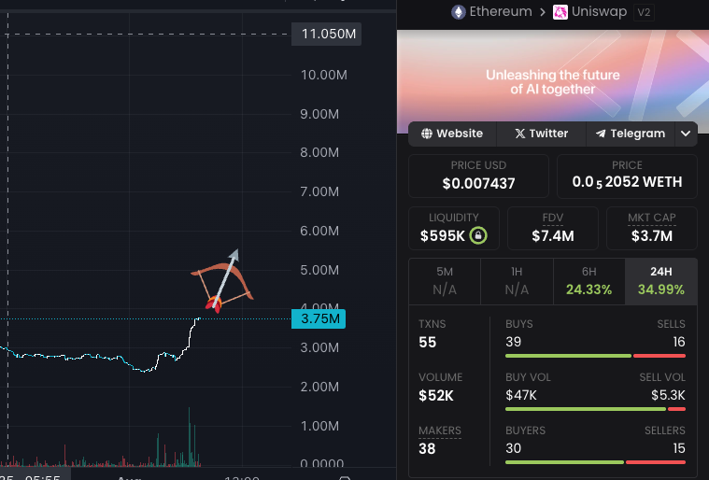Click the 5.00M price axis label
Image resolution: width=709 pixels, height=480 pixels.
[319, 270]
